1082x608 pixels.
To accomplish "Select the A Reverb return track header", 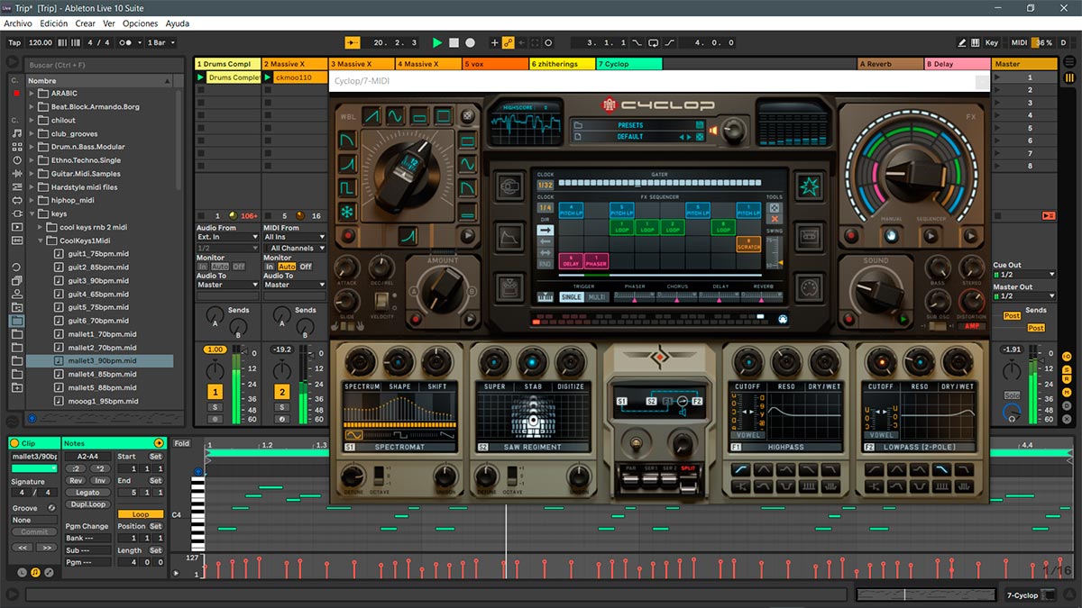I will coord(890,64).
